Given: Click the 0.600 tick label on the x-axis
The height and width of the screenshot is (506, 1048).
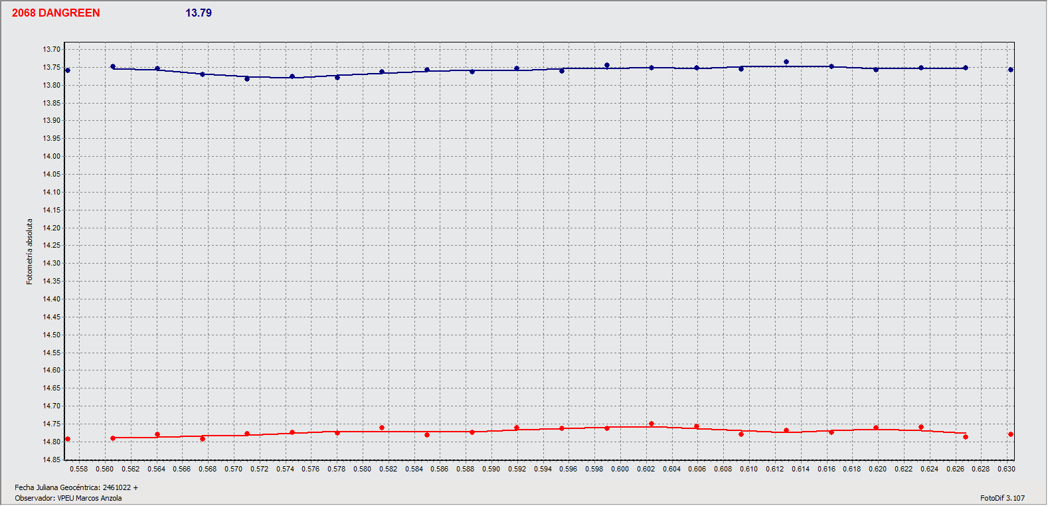Looking at the screenshot, I should [x=620, y=469].
